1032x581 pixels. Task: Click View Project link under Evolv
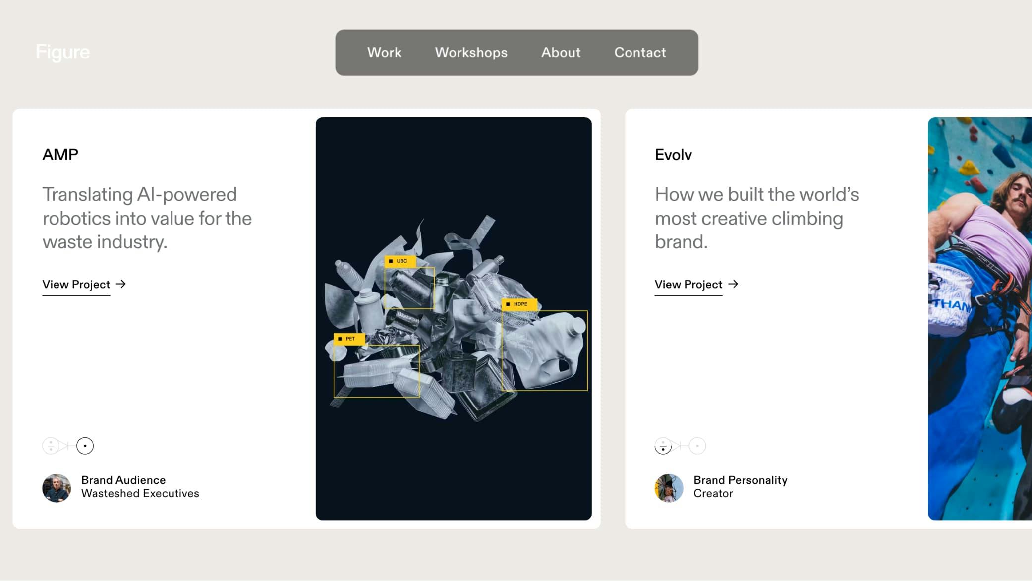tap(688, 284)
